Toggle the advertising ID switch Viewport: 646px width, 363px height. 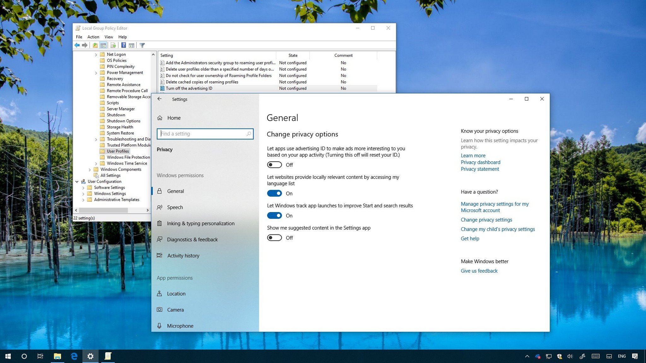274,165
